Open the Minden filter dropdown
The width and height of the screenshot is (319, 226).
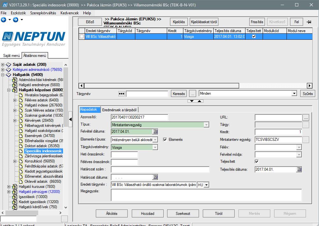click(x=294, y=93)
